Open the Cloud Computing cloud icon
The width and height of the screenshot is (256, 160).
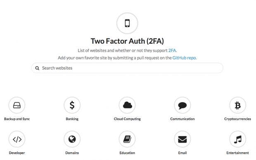(x=127, y=105)
